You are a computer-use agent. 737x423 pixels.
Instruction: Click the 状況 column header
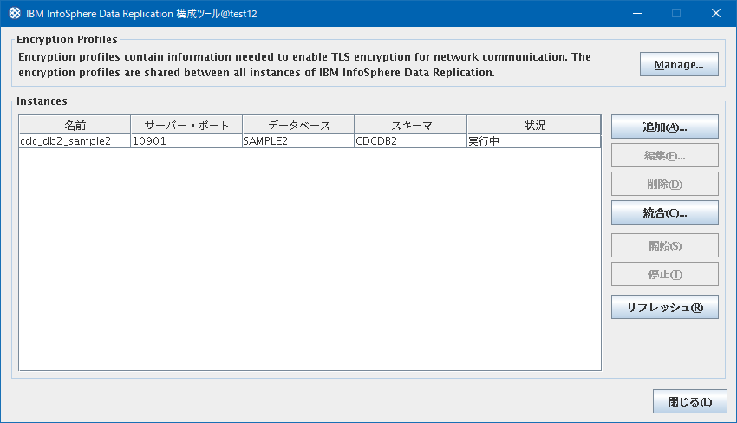tap(534, 125)
